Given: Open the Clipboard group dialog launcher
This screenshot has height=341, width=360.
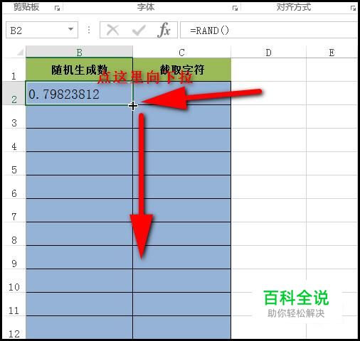Looking at the screenshot, I should [57, 9].
